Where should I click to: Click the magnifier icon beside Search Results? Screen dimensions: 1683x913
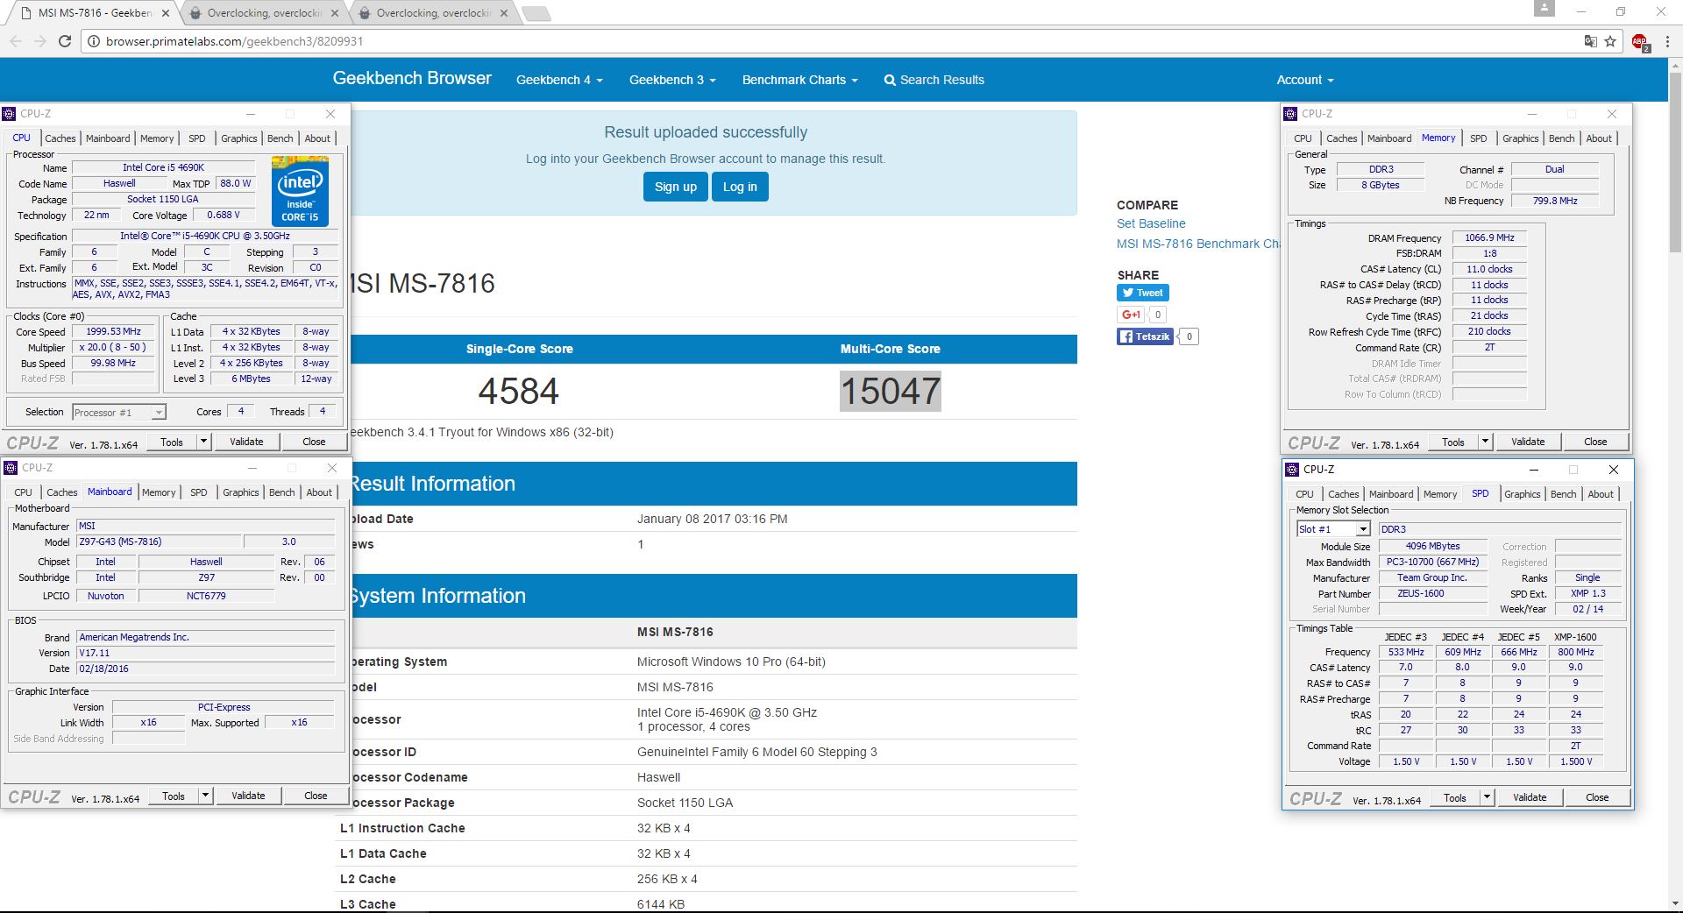pos(890,80)
